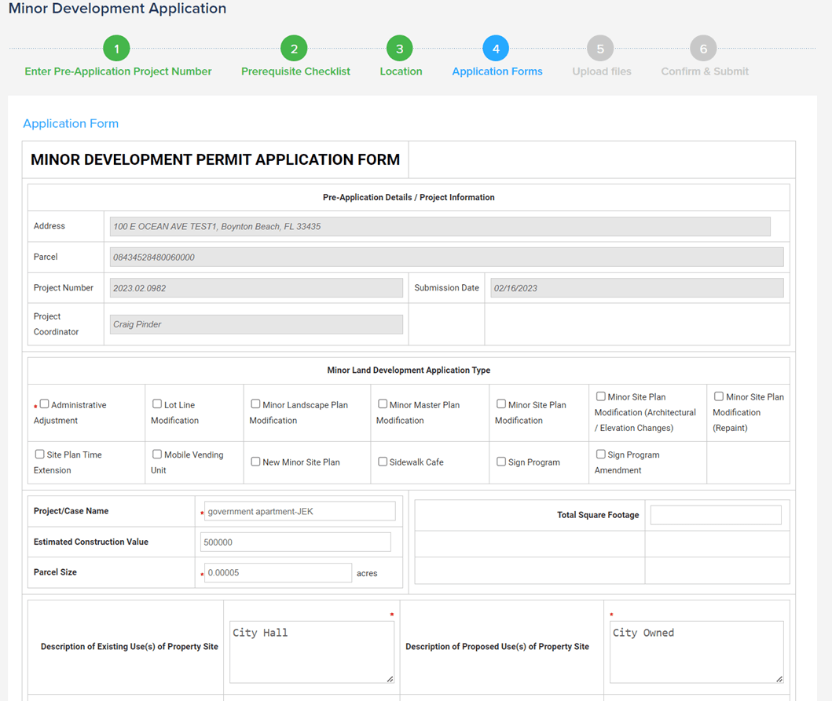Focus the Estimated Construction Value field
The width and height of the screenshot is (832, 701).
pos(296,542)
